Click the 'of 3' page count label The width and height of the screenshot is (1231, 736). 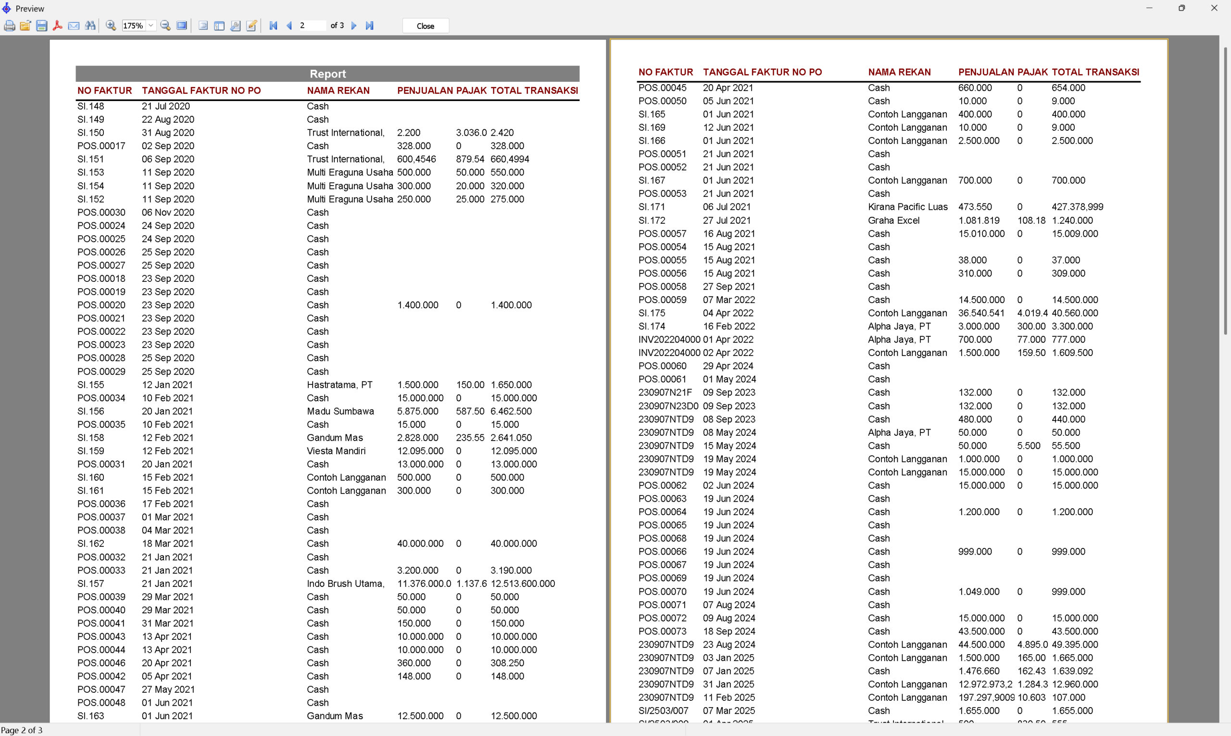(x=337, y=26)
